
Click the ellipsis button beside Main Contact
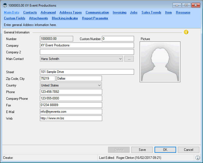click(129, 59)
